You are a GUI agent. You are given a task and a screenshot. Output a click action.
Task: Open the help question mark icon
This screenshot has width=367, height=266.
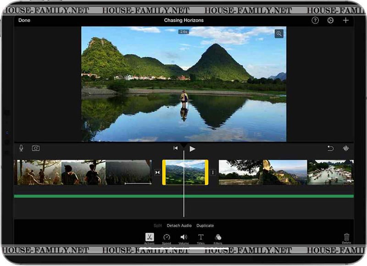[315, 20]
